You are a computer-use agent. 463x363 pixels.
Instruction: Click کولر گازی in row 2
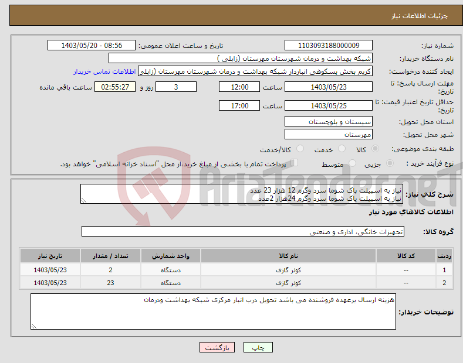(288, 283)
